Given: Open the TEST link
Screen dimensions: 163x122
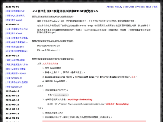Looking at the screenshot, I should pyautogui.click(x=148, y=7).
